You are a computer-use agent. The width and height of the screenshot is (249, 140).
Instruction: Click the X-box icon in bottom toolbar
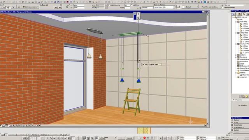click(x=97, y=138)
